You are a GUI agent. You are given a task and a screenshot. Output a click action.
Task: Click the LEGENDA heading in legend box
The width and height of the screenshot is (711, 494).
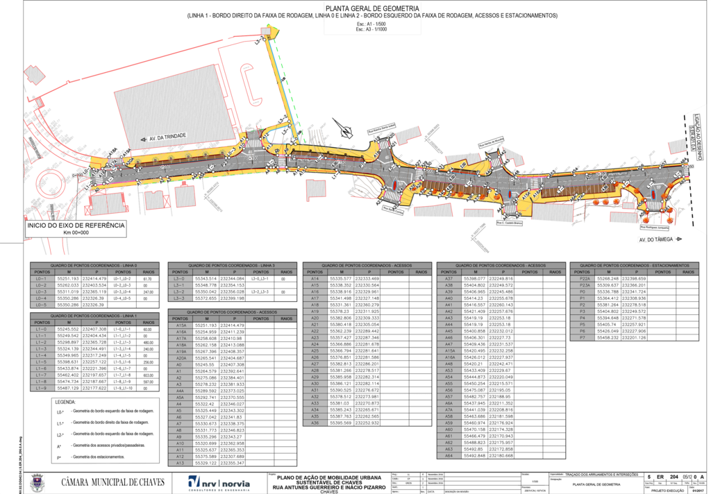click(65, 402)
